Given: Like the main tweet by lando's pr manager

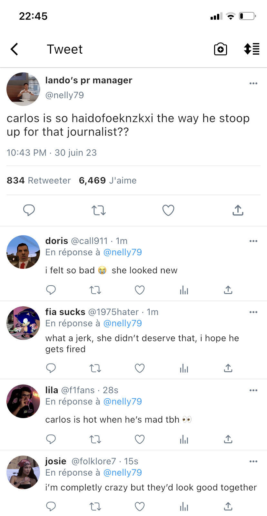Looking at the screenshot, I should coord(168,210).
